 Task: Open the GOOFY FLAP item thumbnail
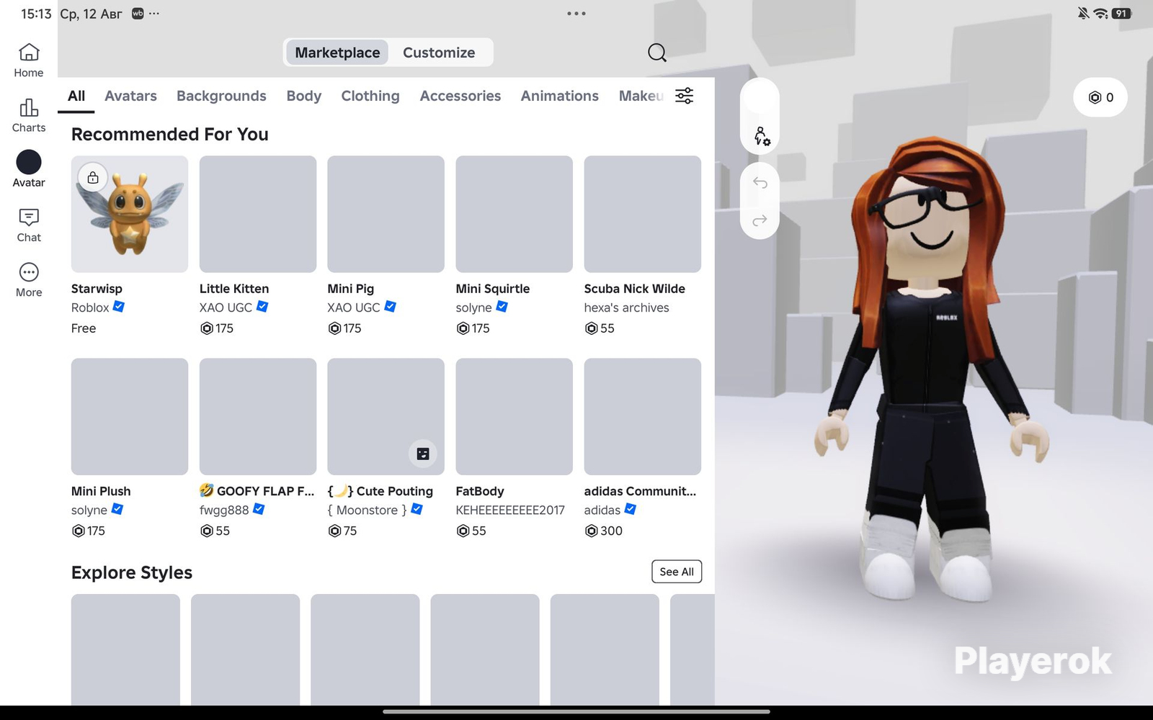(x=258, y=417)
